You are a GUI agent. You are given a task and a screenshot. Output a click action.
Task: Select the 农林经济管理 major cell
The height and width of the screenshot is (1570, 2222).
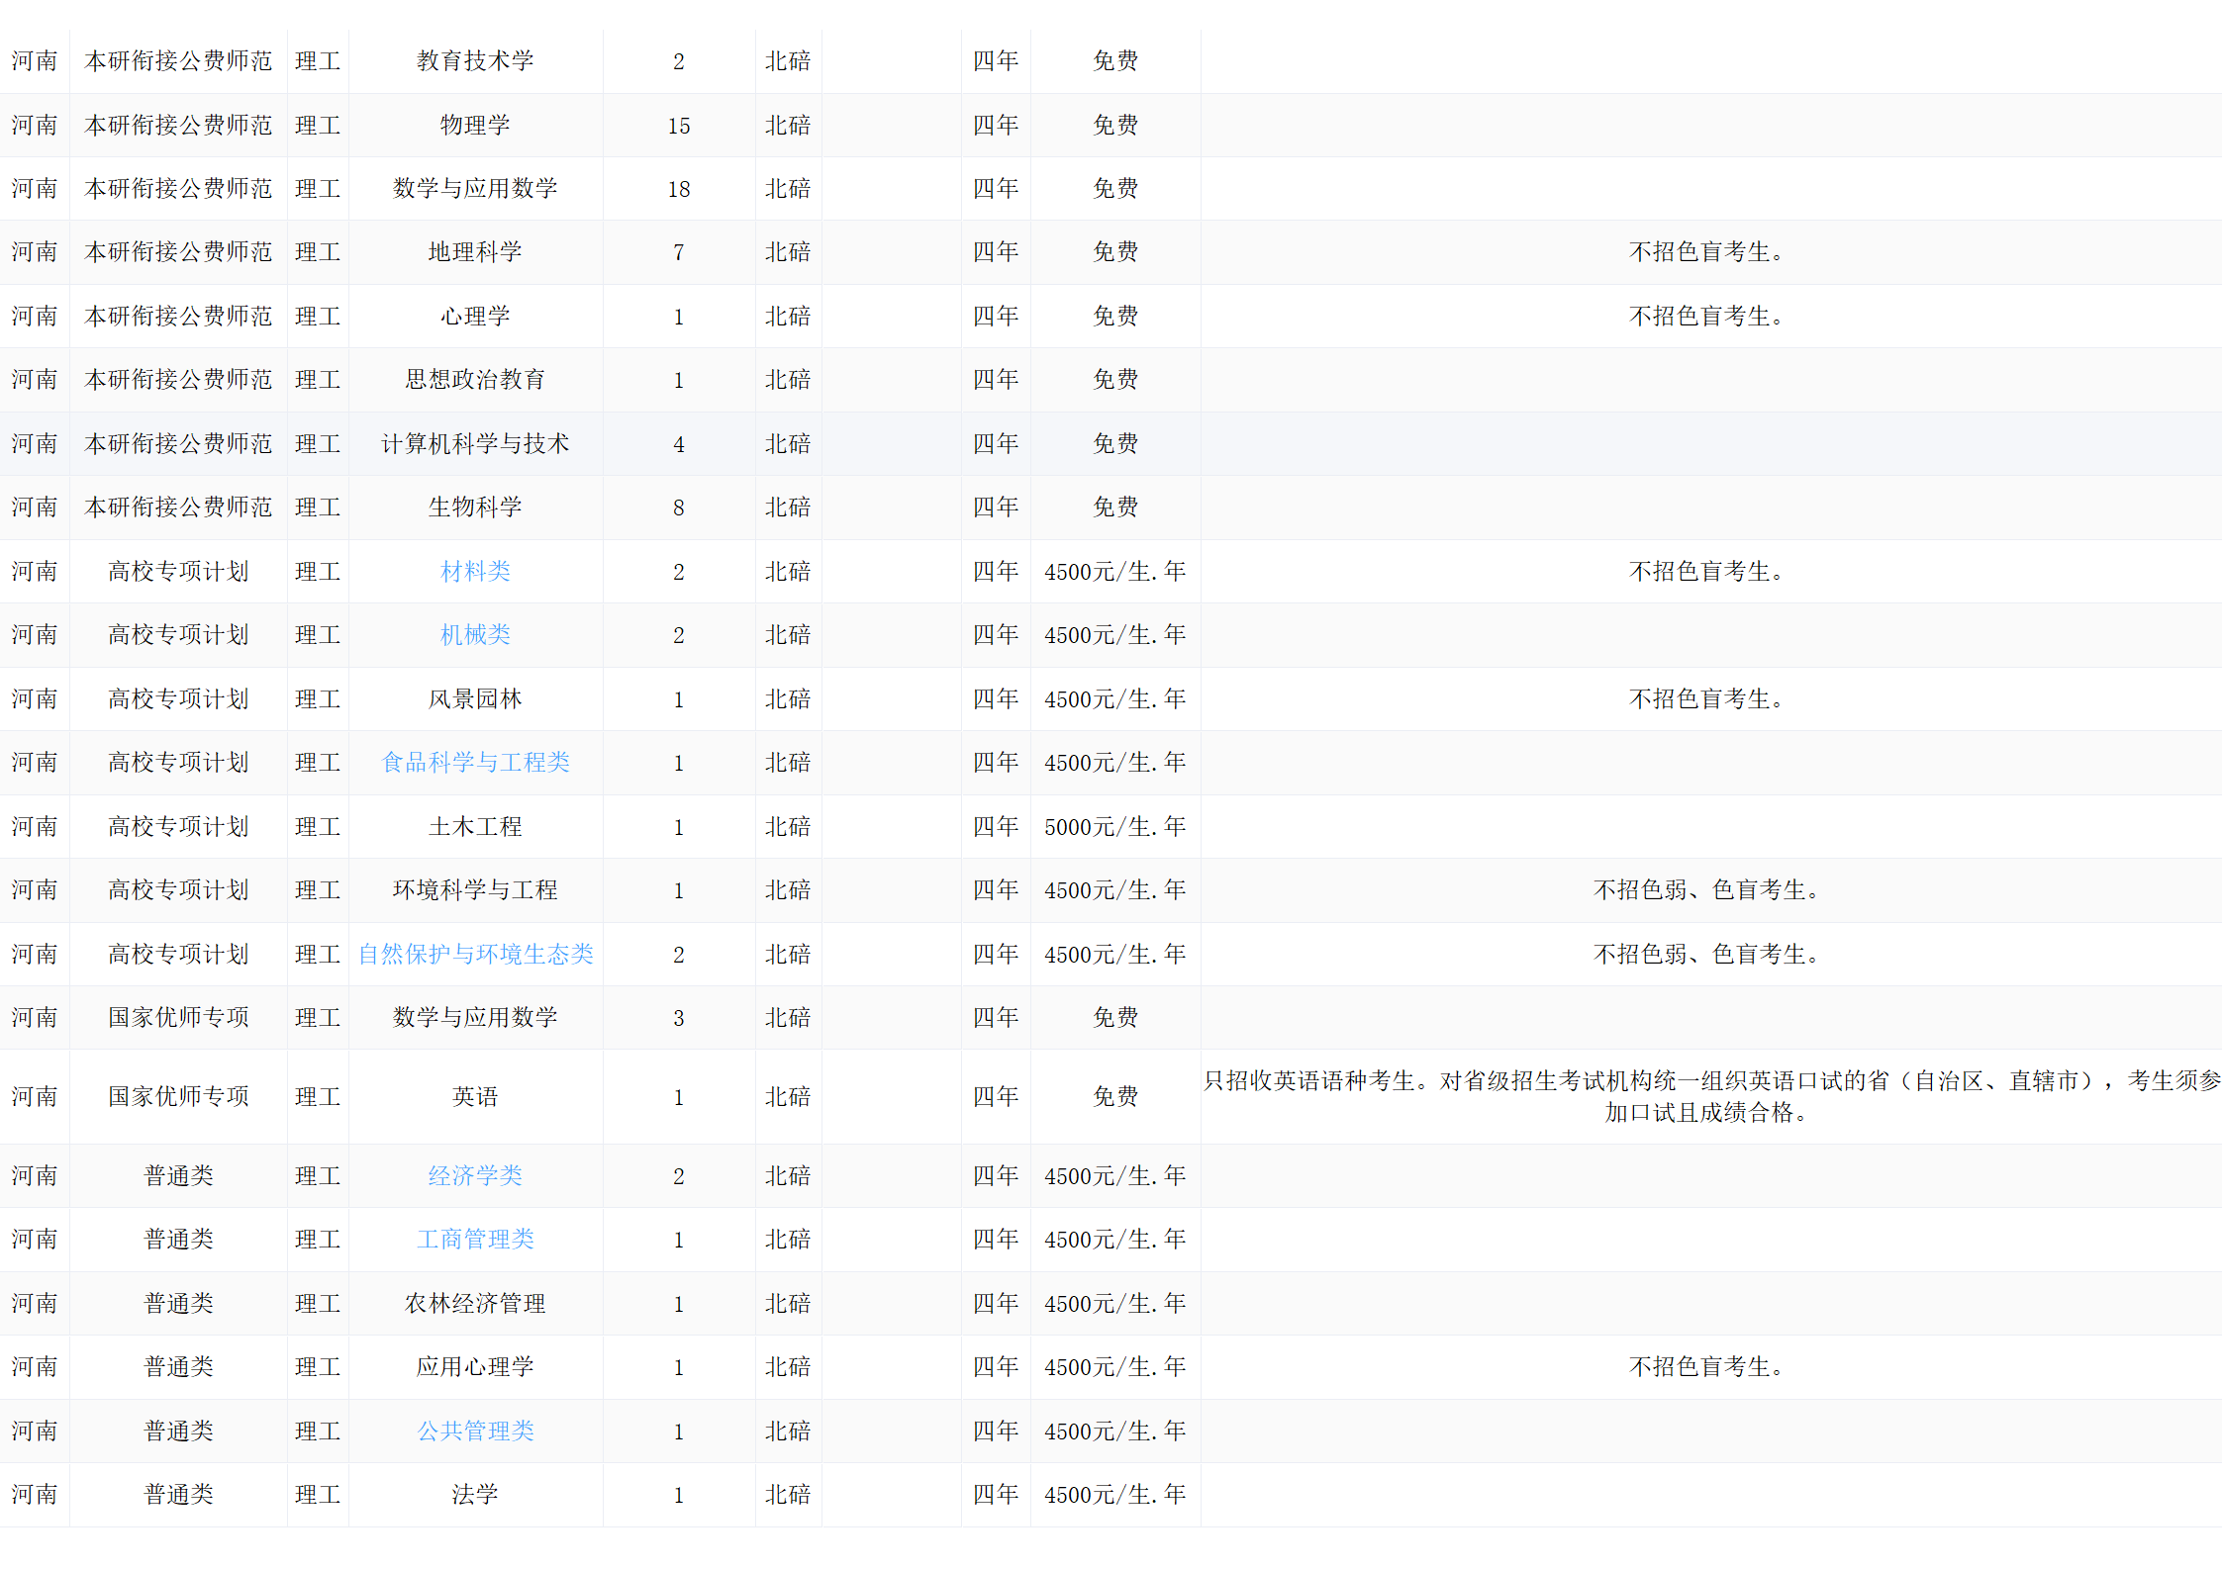(475, 1303)
